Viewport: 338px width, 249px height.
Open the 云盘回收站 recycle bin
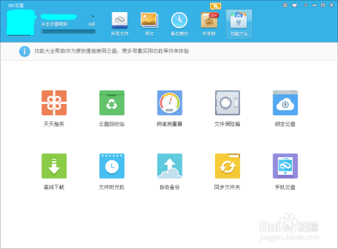(x=112, y=103)
